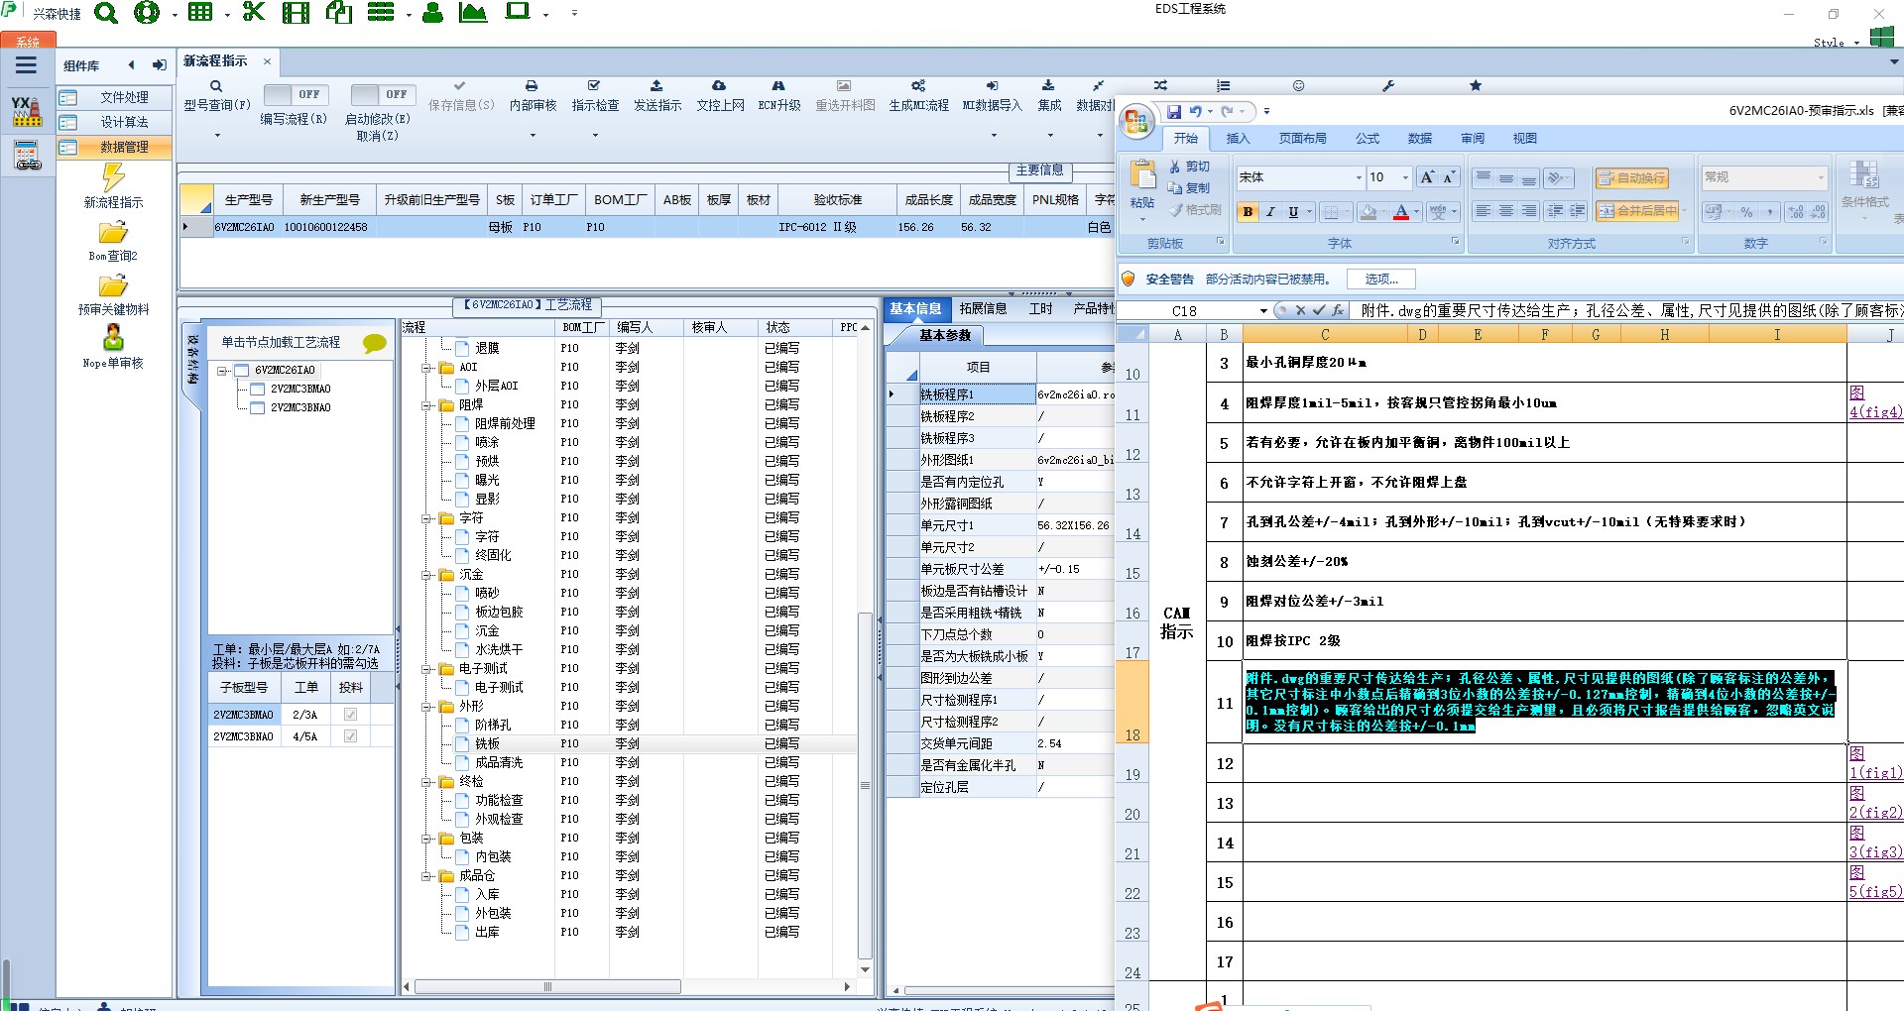Click 选项... button in security warning
The image size is (1904, 1011).
[x=1381, y=280]
